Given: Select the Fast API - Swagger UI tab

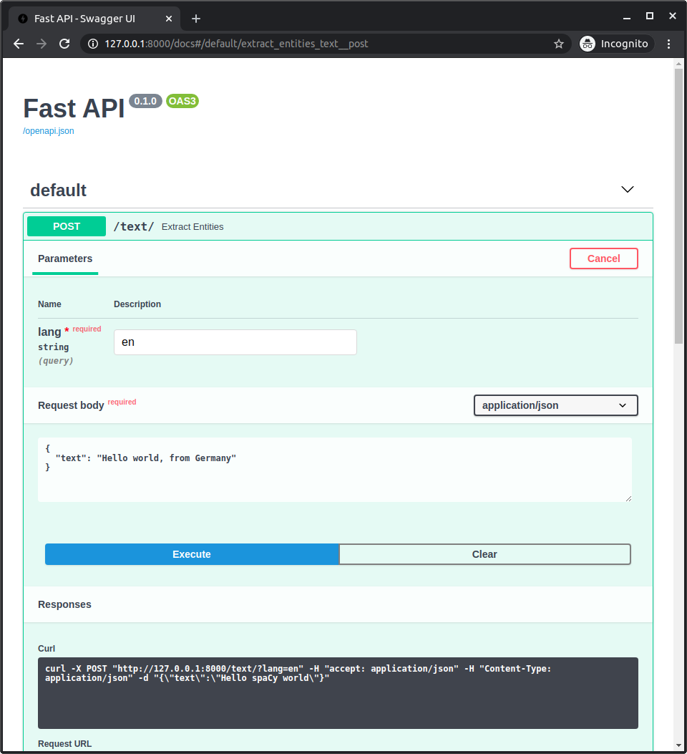Looking at the screenshot, I should click(x=94, y=19).
